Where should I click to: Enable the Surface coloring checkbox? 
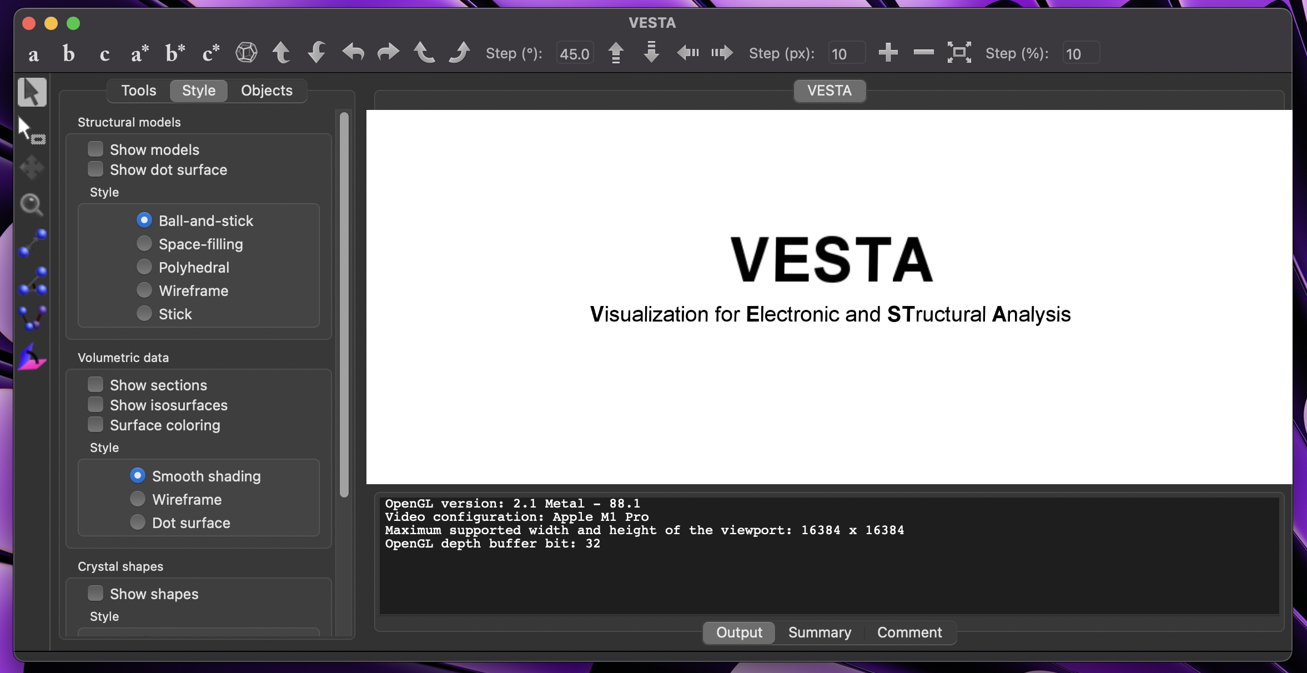95,424
